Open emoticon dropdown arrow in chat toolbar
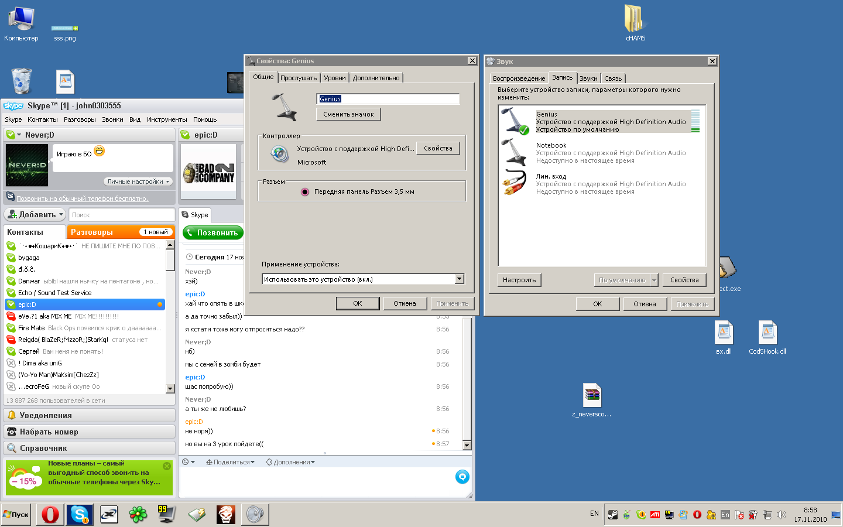The width and height of the screenshot is (843, 527). tap(193, 462)
